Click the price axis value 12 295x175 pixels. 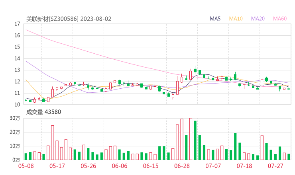17,82
